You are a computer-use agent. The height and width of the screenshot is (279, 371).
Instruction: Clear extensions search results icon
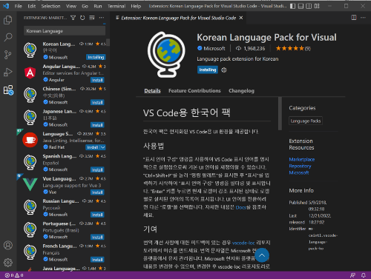(92, 18)
